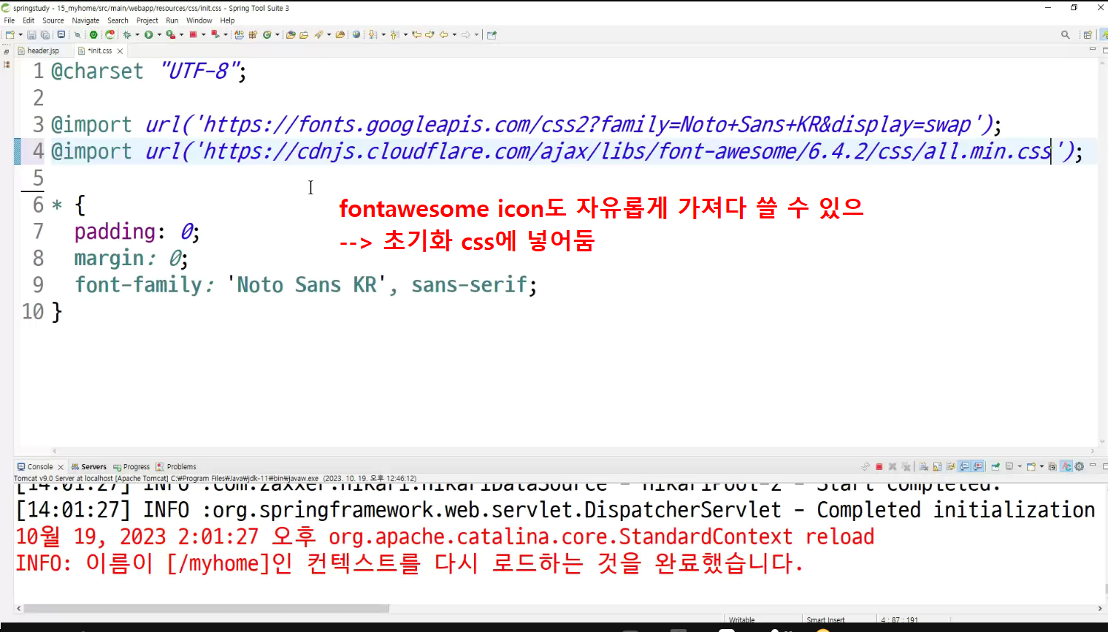Screen dimensions: 1108x632
Task: Toggle Show Console on standard error
Action: click(x=978, y=466)
